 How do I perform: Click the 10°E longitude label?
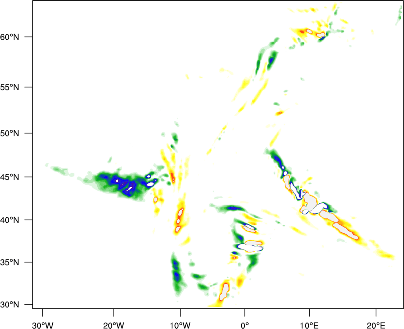click(309, 325)
